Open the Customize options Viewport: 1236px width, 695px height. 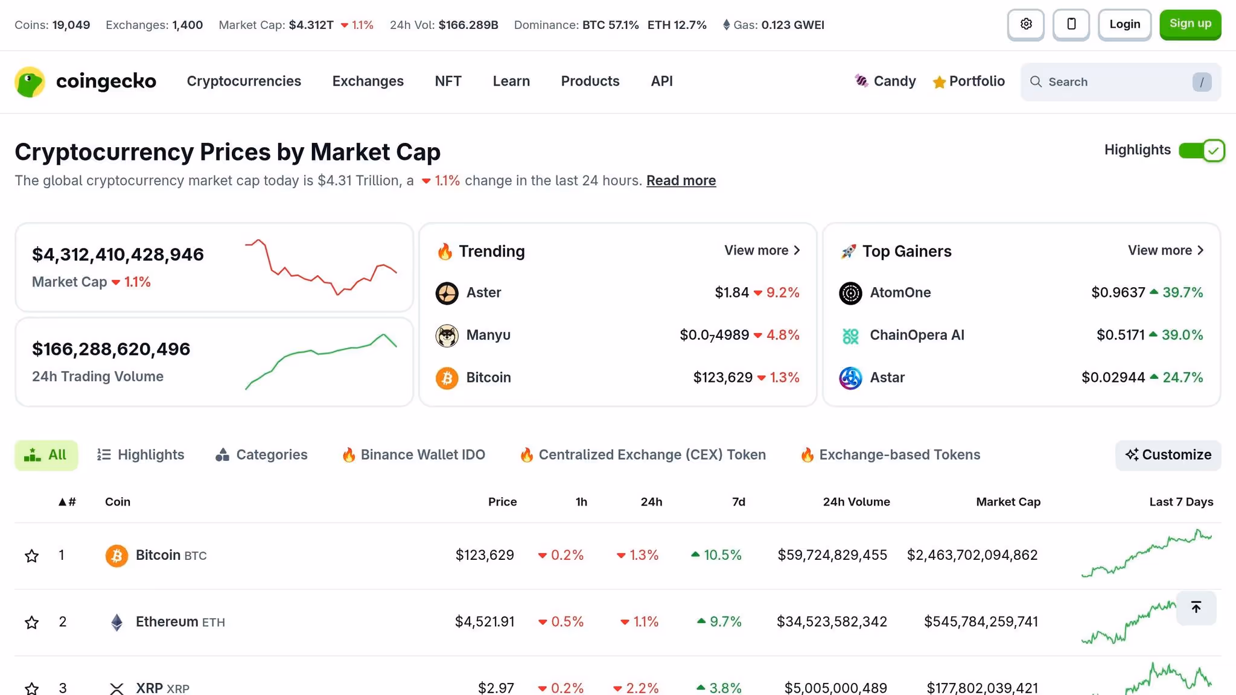click(1168, 455)
